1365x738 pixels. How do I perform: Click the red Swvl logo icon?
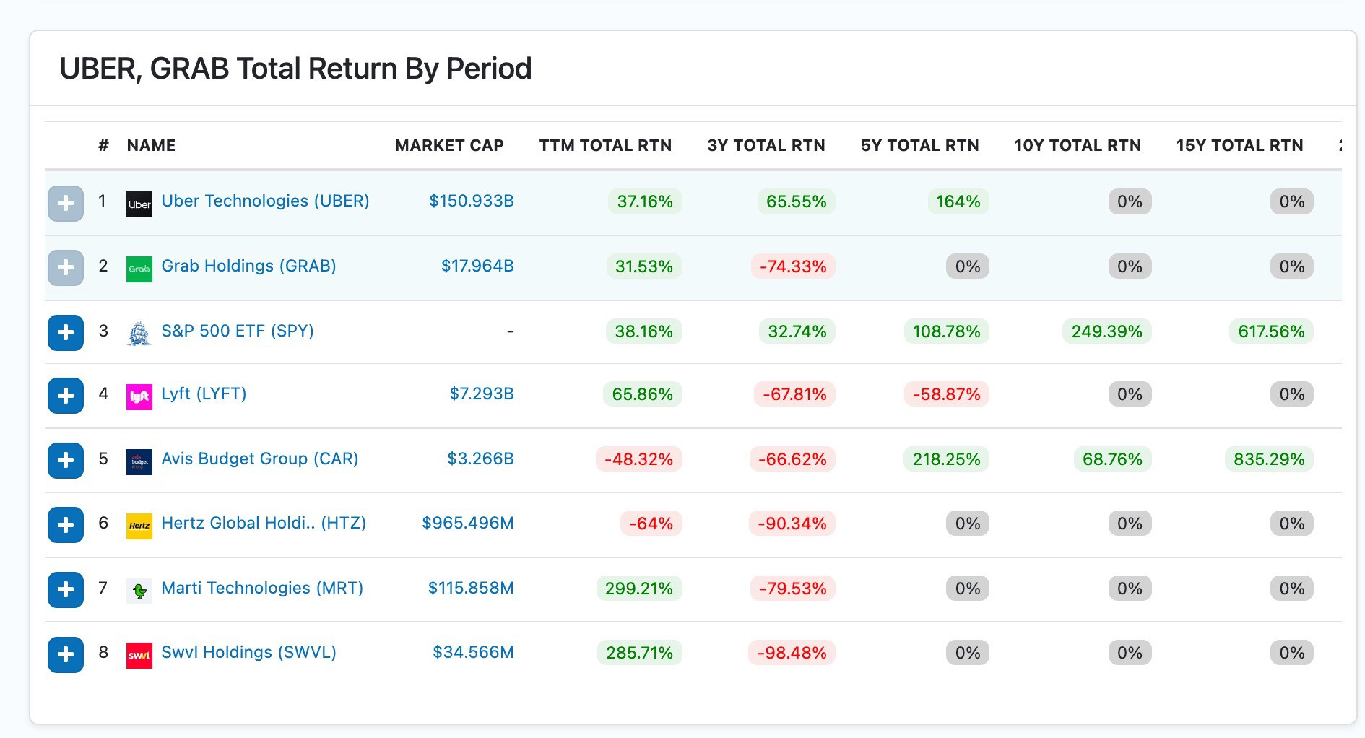point(139,656)
